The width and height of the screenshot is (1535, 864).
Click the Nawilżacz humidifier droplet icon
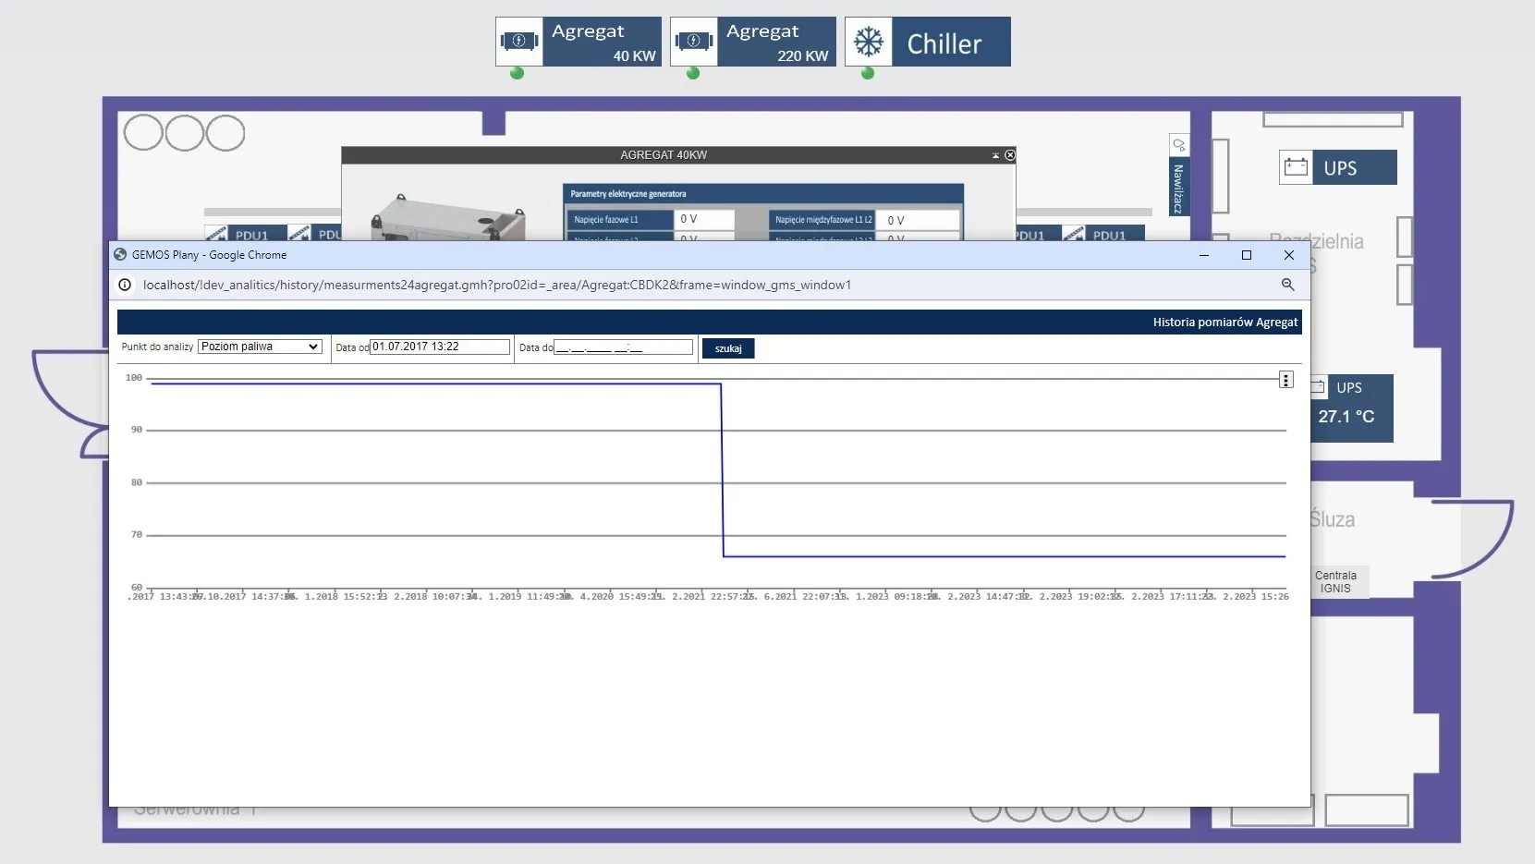click(x=1178, y=145)
